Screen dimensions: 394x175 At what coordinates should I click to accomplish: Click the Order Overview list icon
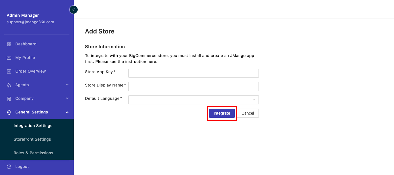(9, 71)
